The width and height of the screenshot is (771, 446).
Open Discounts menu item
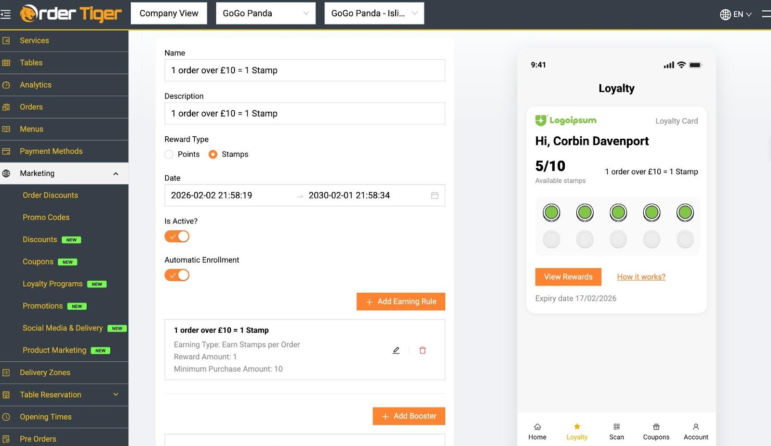click(x=40, y=239)
